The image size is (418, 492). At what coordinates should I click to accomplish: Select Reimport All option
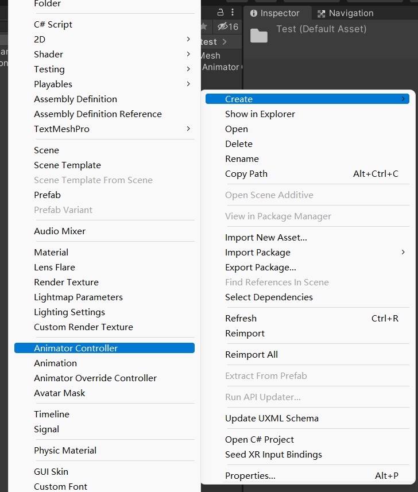[x=251, y=354]
